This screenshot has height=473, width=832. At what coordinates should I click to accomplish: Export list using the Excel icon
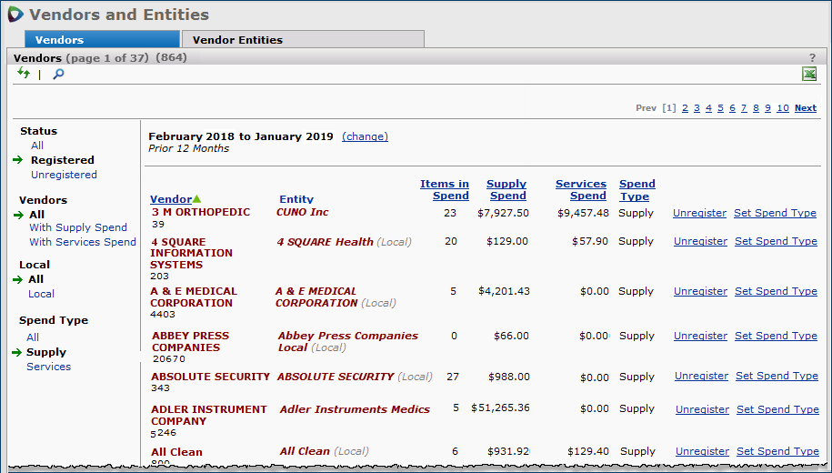808,75
